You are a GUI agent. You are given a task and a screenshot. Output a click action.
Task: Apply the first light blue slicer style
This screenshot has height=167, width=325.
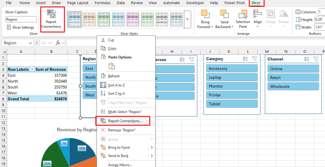75,19
